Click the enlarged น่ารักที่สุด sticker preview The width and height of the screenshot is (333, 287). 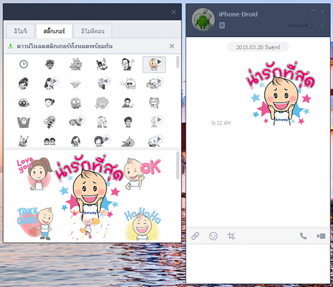tap(89, 187)
